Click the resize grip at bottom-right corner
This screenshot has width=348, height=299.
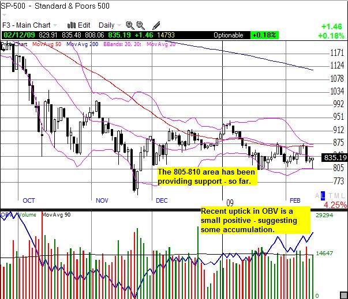click(344, 295)
